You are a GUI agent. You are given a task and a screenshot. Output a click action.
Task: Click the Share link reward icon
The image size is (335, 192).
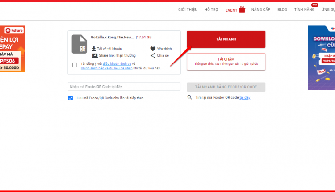[x=95, y=55]
